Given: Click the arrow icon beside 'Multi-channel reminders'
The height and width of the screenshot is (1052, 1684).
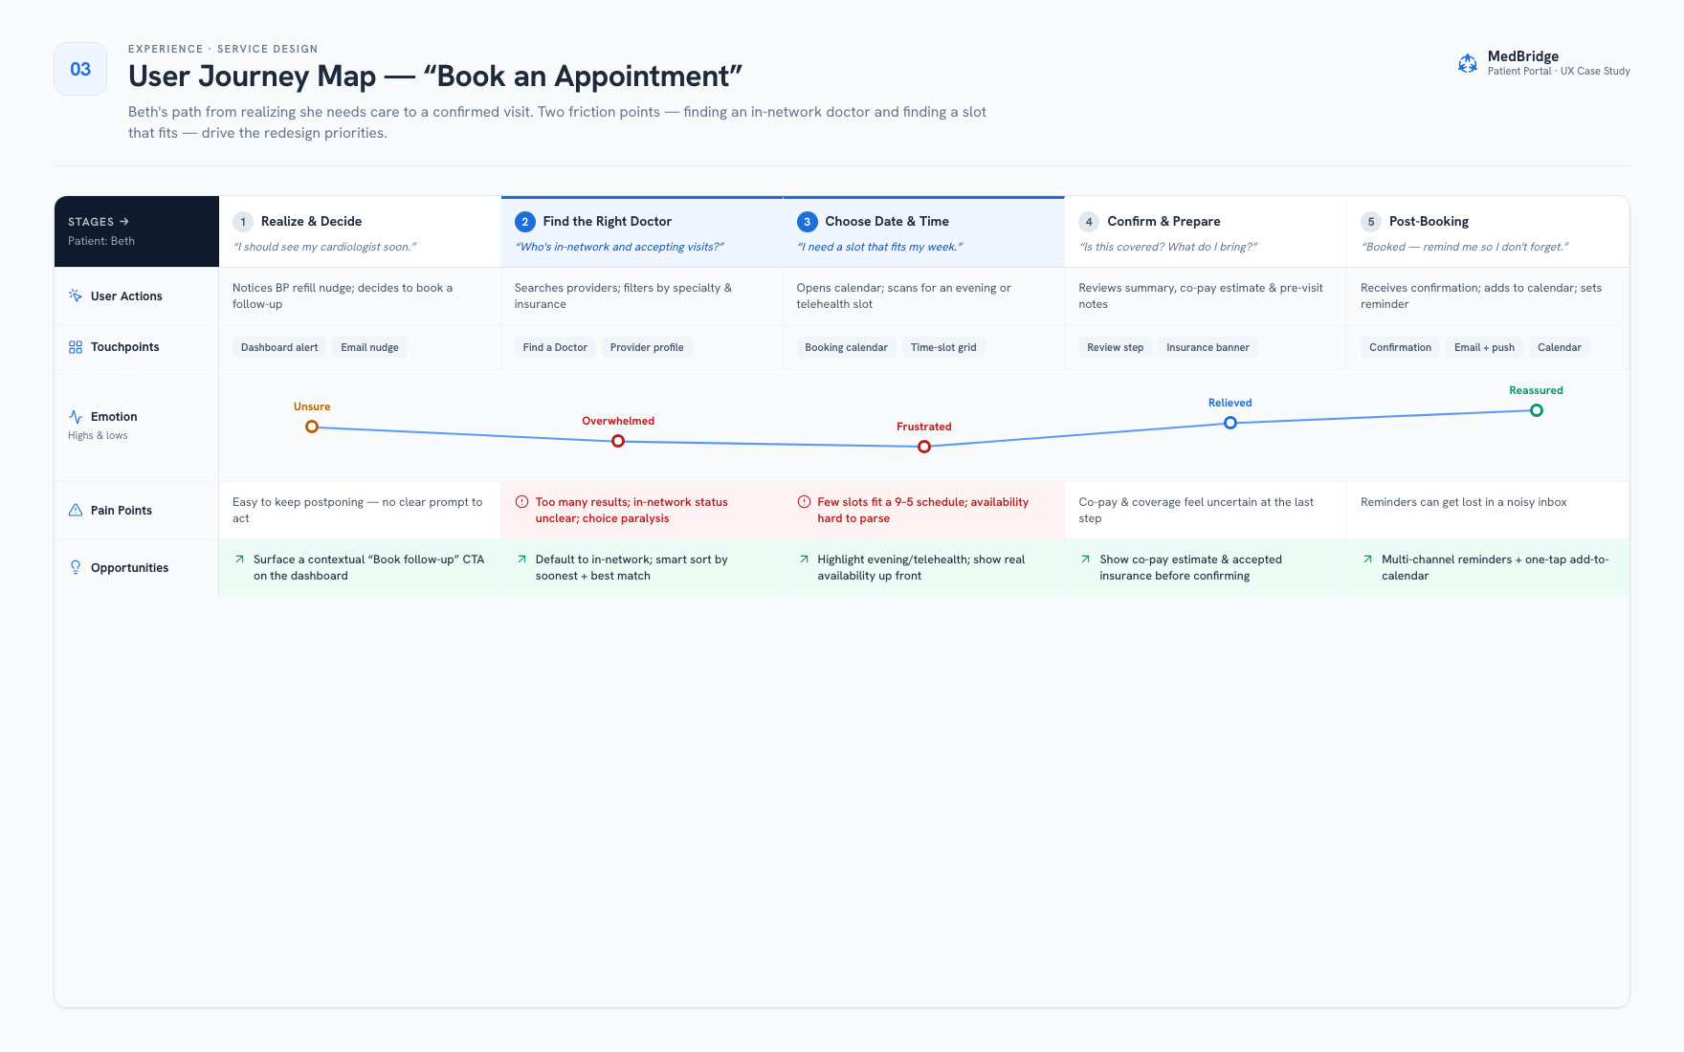Looking at the screenshot, I should (x=1367, y=559).
